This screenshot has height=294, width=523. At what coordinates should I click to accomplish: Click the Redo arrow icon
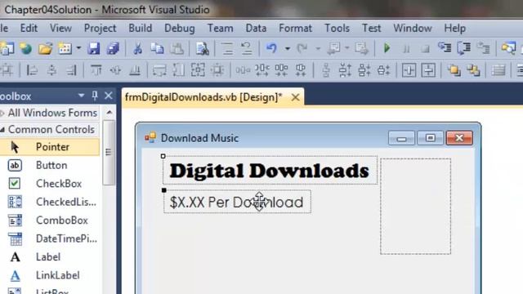coord(302,49)
